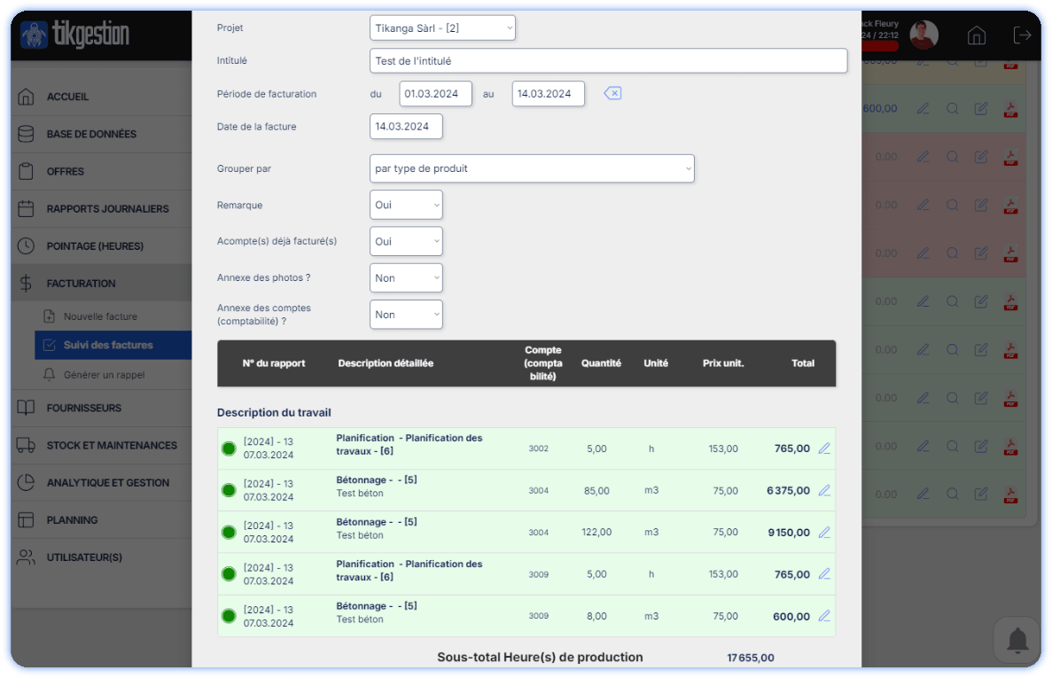Image resolution: width=1052 pixels, height=678 pixels.
Task: Click the logout icon at top right
Action: (1022, 35)
